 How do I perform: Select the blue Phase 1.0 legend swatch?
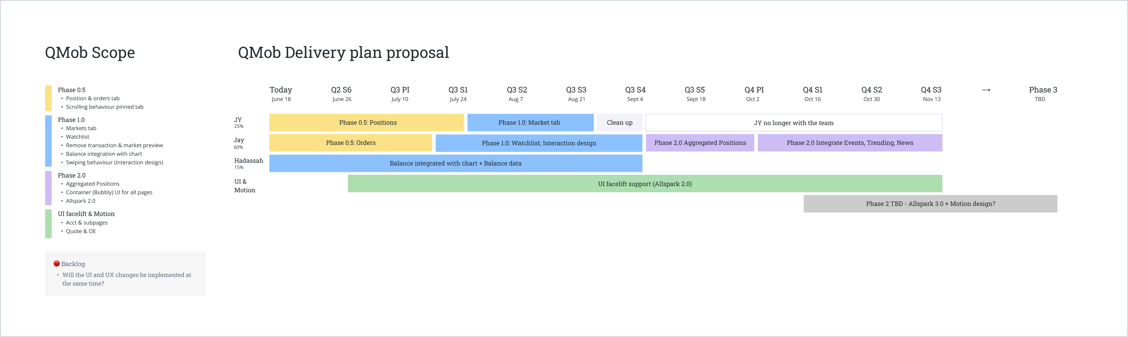(x=48, y=140)
